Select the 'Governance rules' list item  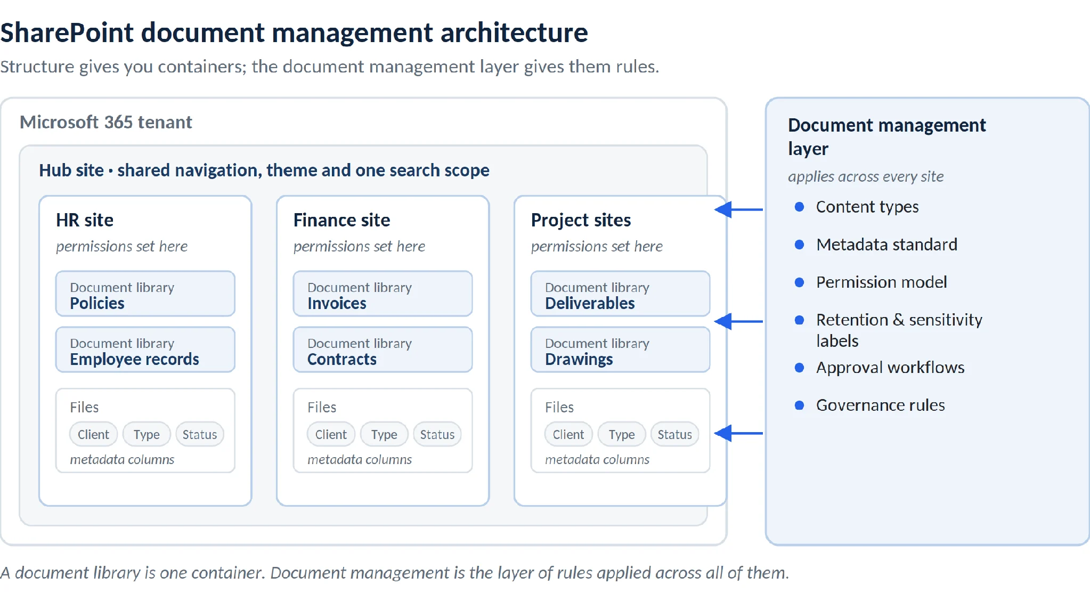pos(881,405)
